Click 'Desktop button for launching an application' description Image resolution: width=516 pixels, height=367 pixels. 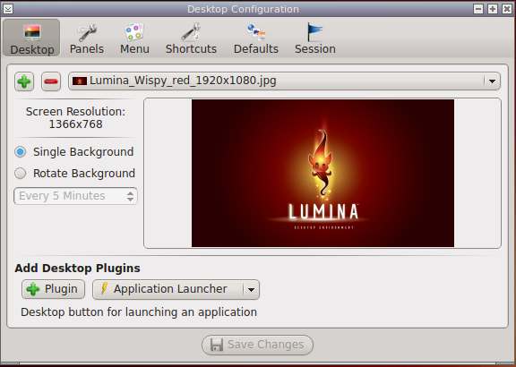click(x=139, y=312)
